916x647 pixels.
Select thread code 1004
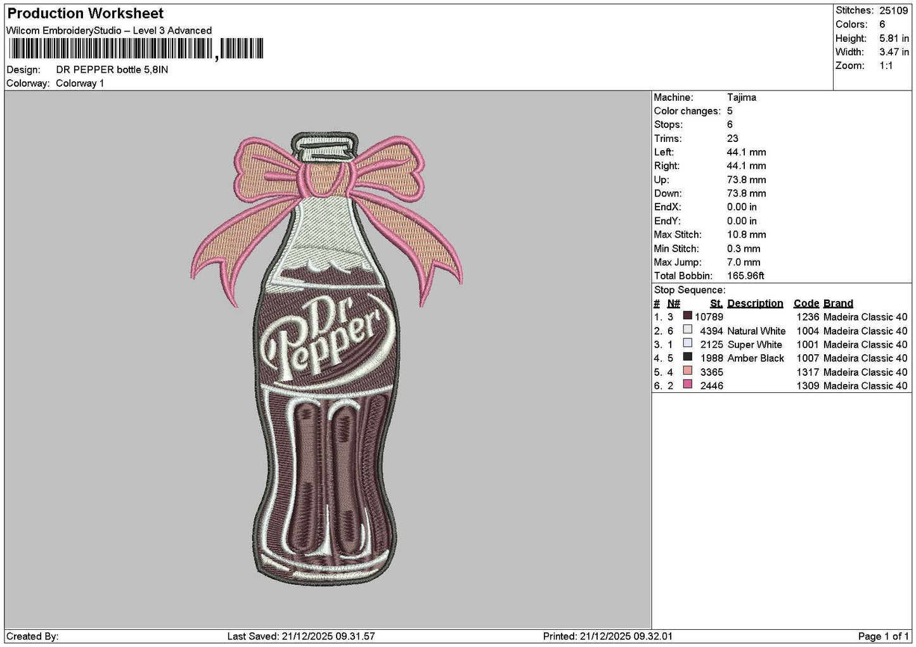(x=808, y=331)
